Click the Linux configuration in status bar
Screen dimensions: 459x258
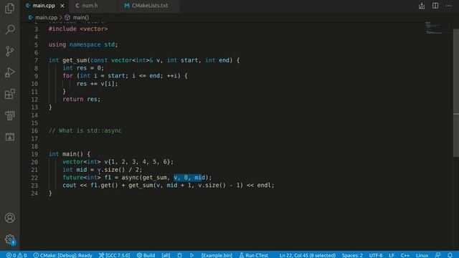point(422,255)
